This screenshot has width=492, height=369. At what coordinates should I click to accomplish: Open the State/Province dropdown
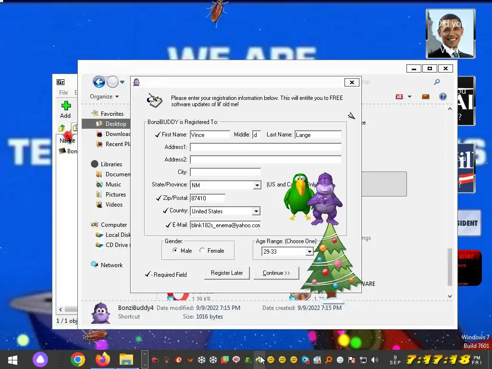(257, 185)
